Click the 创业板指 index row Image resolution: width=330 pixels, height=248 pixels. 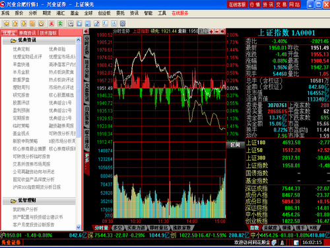(288, 221)
